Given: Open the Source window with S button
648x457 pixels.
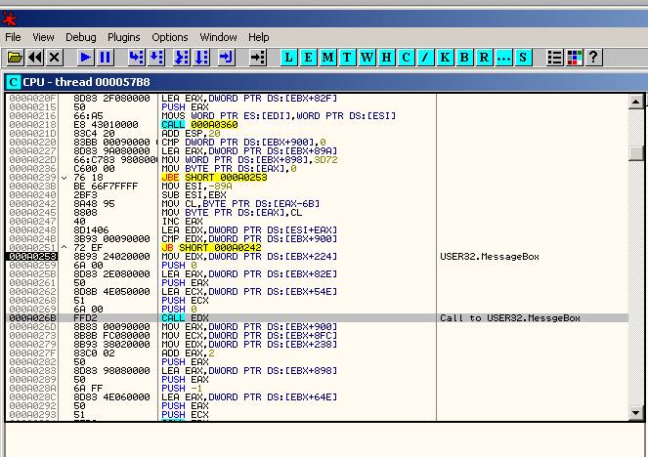Looking at the screenshot, I should point(524,59).
